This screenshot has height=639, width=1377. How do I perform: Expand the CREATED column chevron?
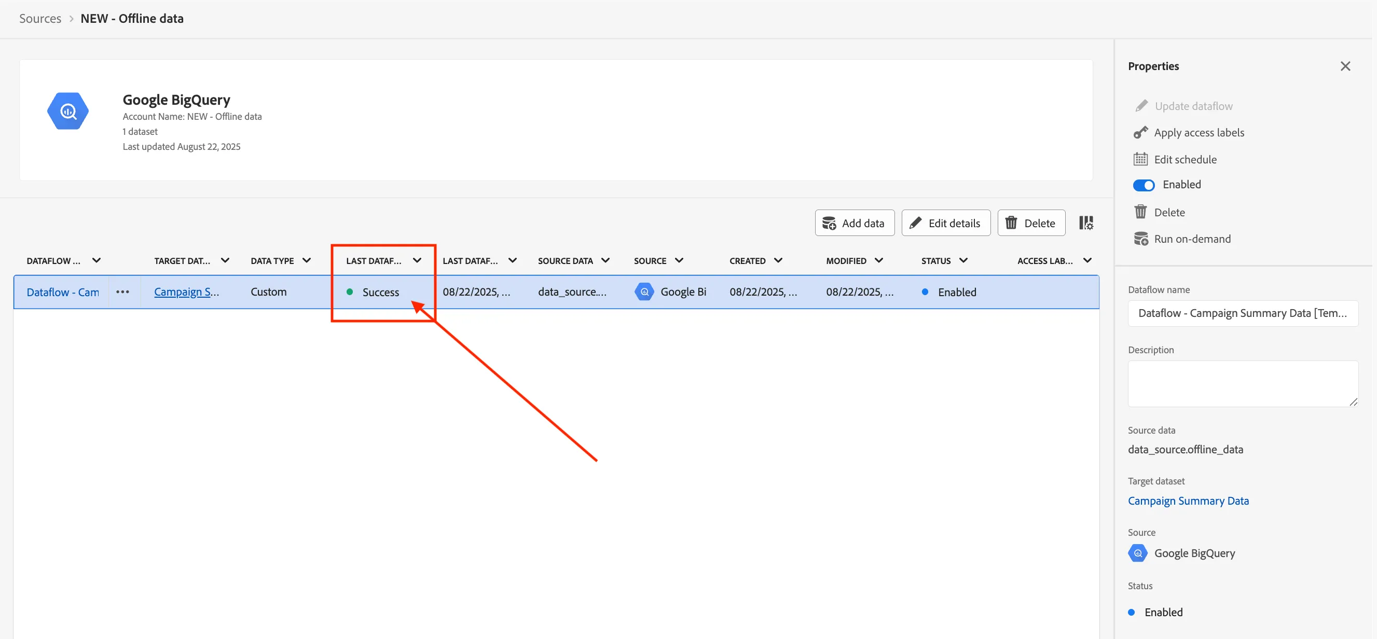pos(778,260)
